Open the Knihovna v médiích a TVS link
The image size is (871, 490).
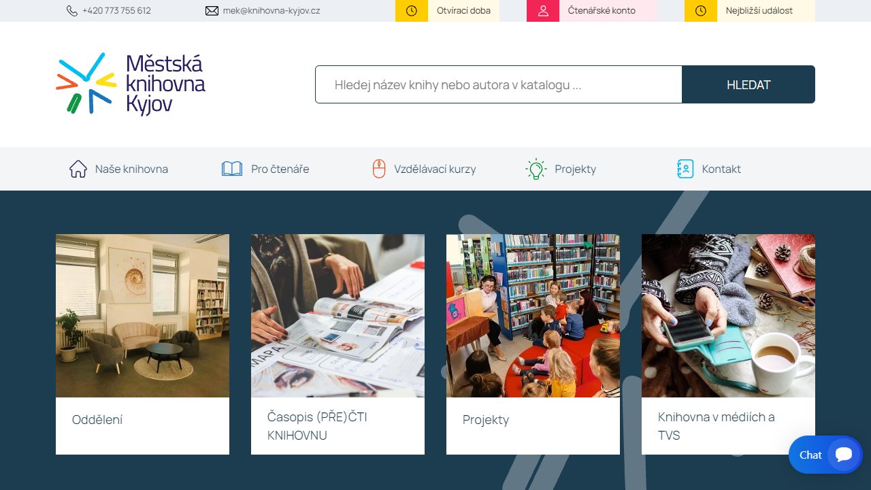click(x=716, y=426)
